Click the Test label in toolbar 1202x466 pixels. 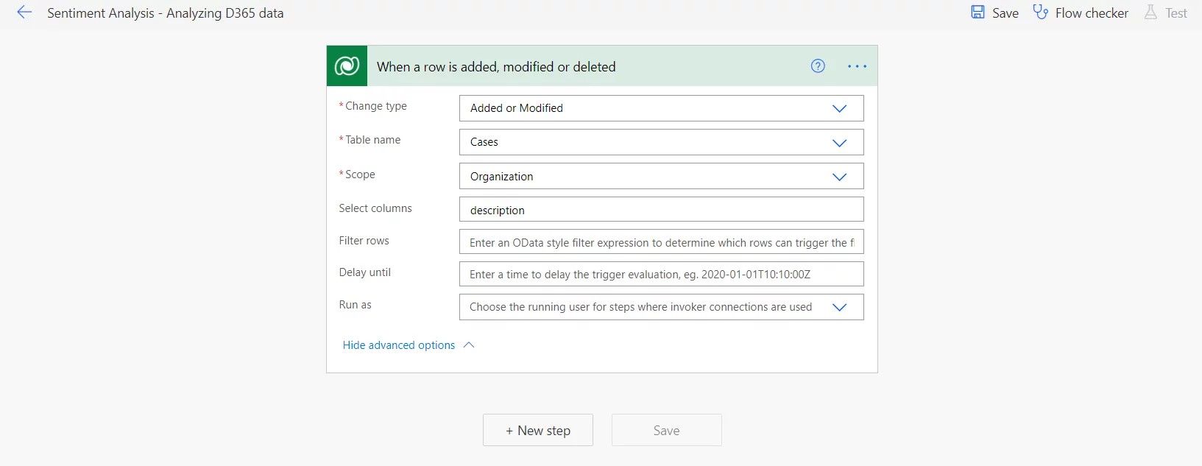pos(1176,13)
